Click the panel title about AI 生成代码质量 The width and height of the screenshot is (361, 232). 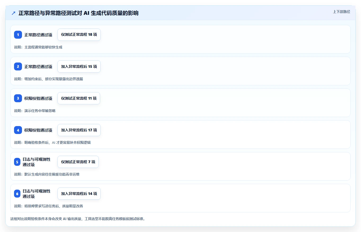78,13
